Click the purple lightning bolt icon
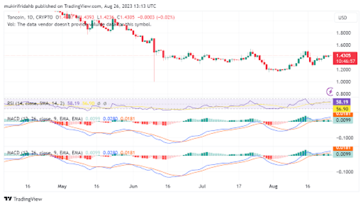Viewport: 363px width, 206px height. [330, 91]
